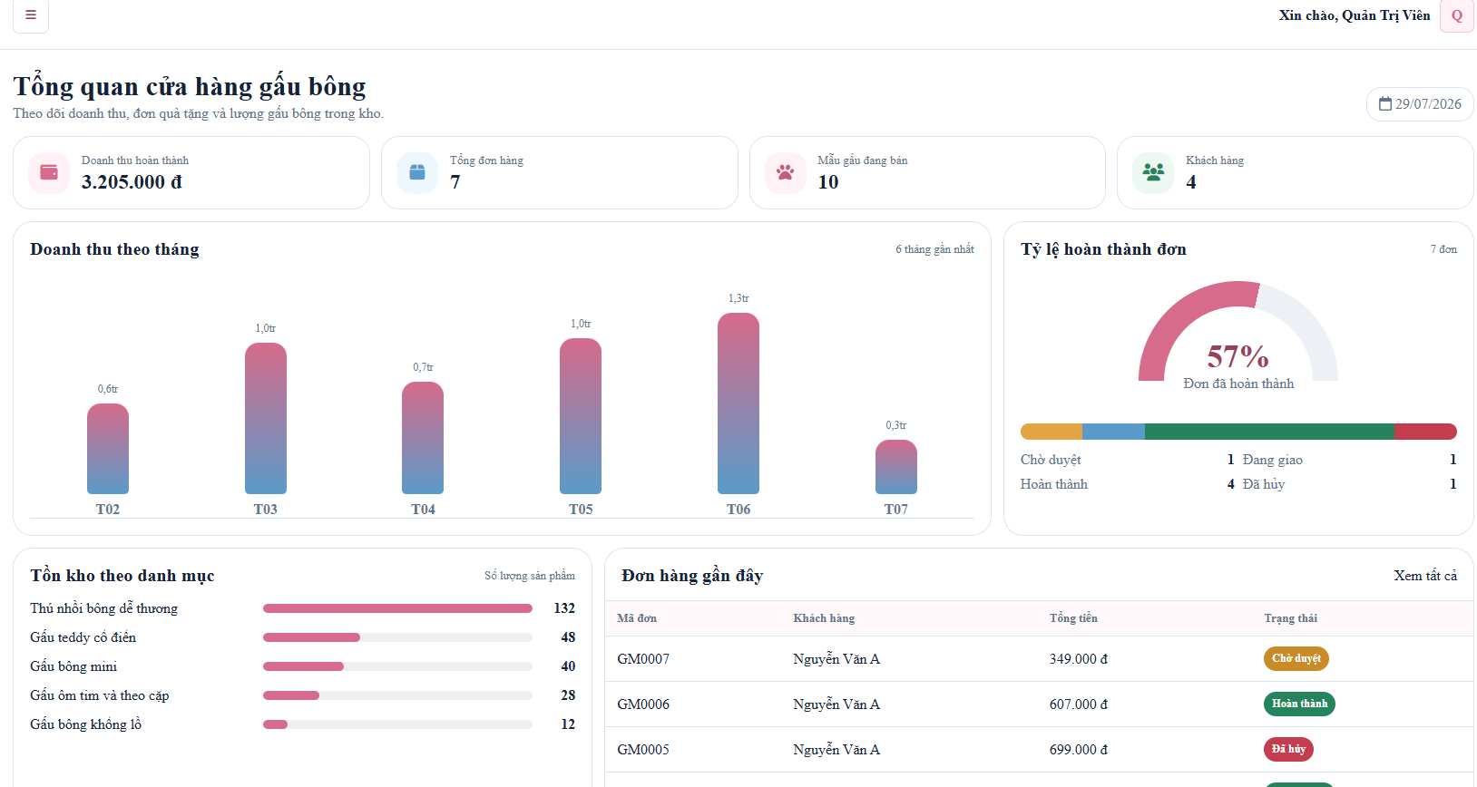Click the Trạng thái column header

1291,618
